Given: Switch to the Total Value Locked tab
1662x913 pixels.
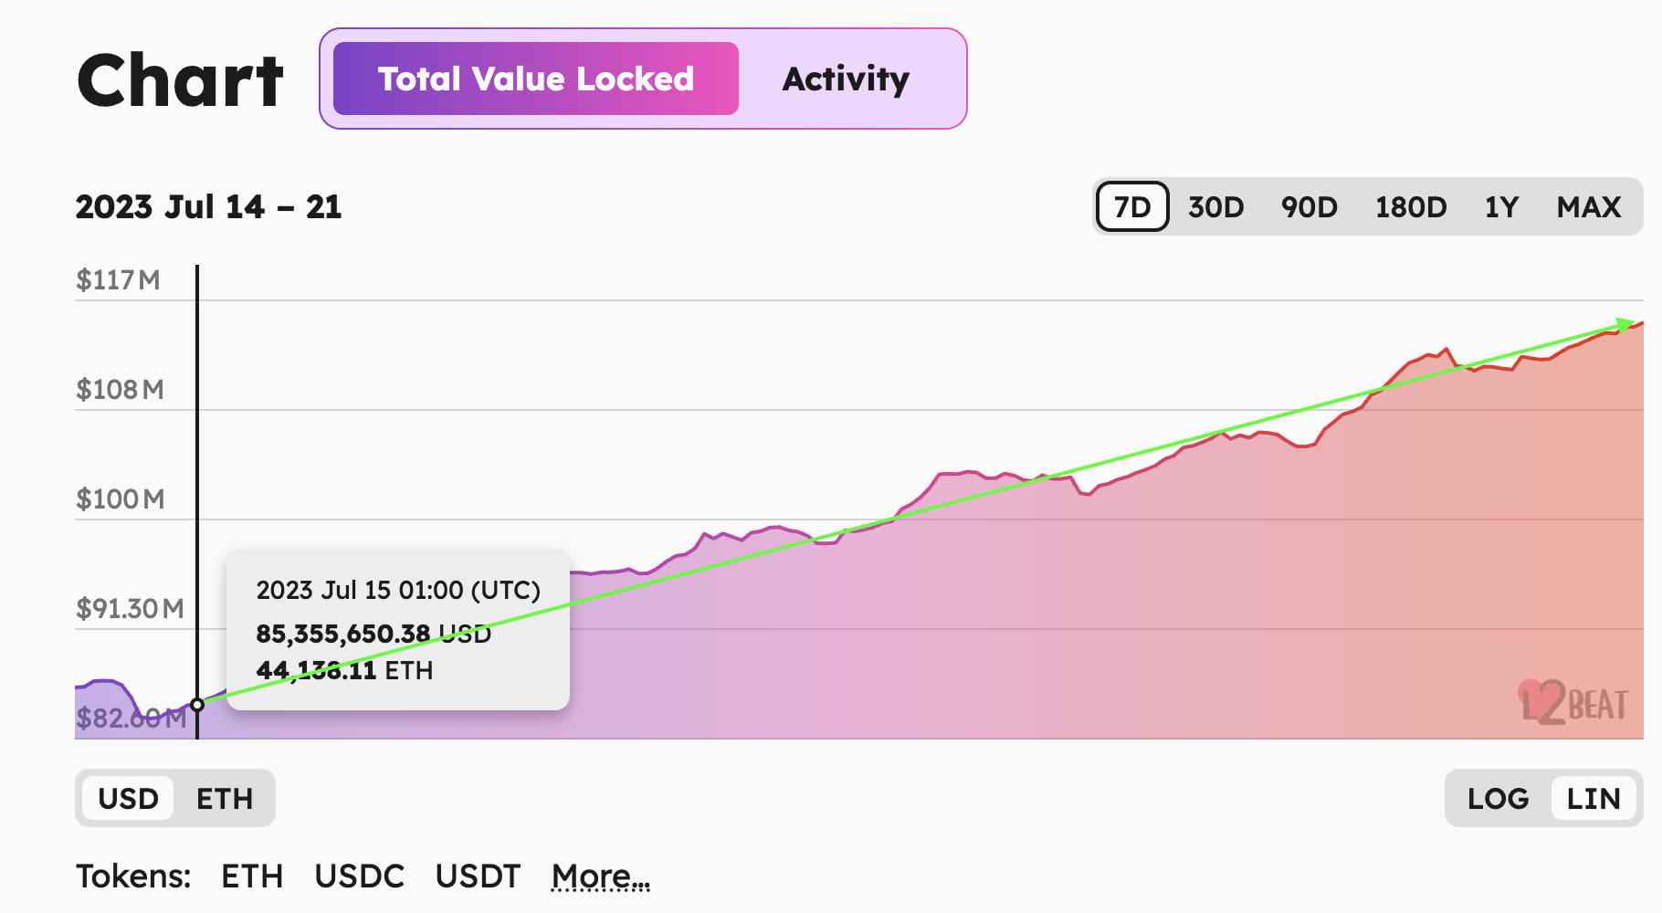Looking at the screenshot, I should point(536,79).
